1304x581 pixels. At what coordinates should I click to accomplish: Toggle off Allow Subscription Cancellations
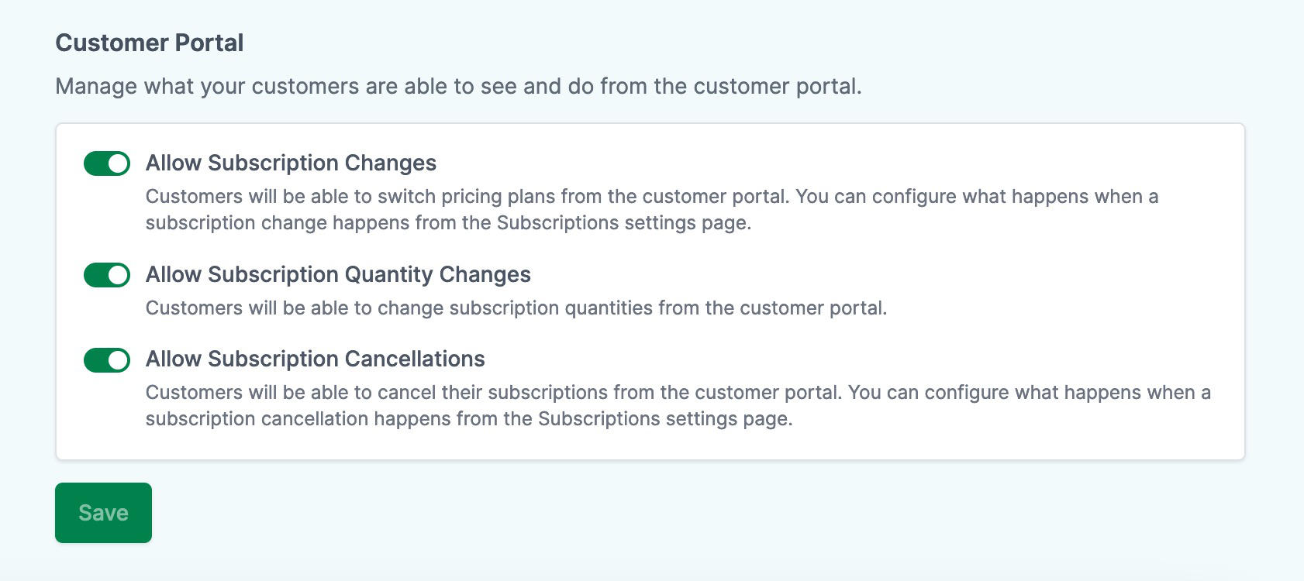coord(107,360)
